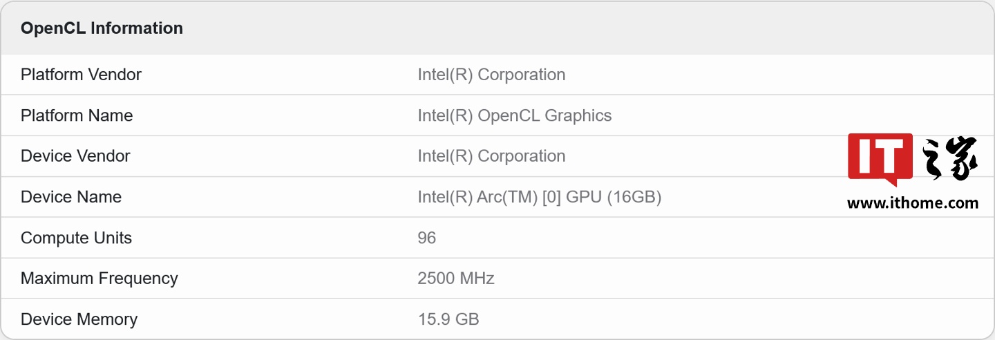
Task: Click the 15.9 GB memory value
Action: (448, 319)
